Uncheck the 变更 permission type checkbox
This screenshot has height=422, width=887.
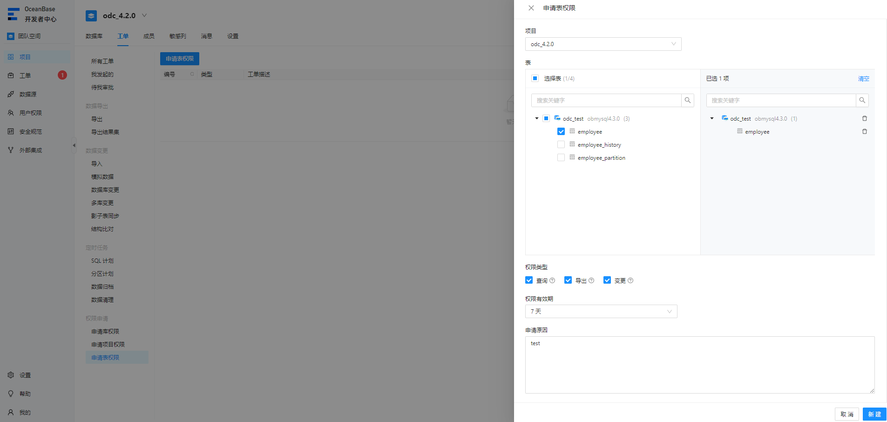(x=607, y=280)
